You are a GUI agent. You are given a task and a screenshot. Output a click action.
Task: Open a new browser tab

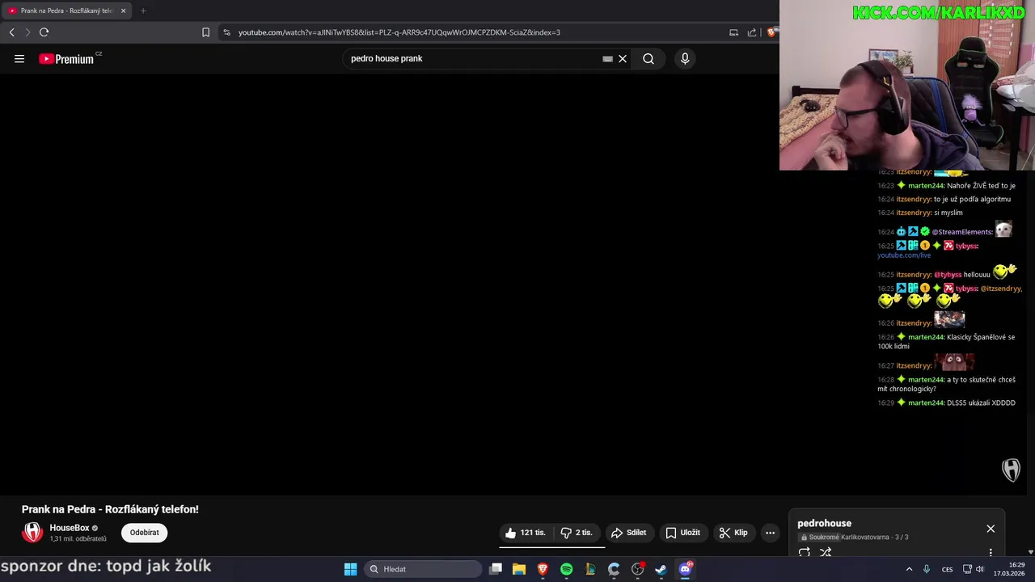(x=143, y=11)
